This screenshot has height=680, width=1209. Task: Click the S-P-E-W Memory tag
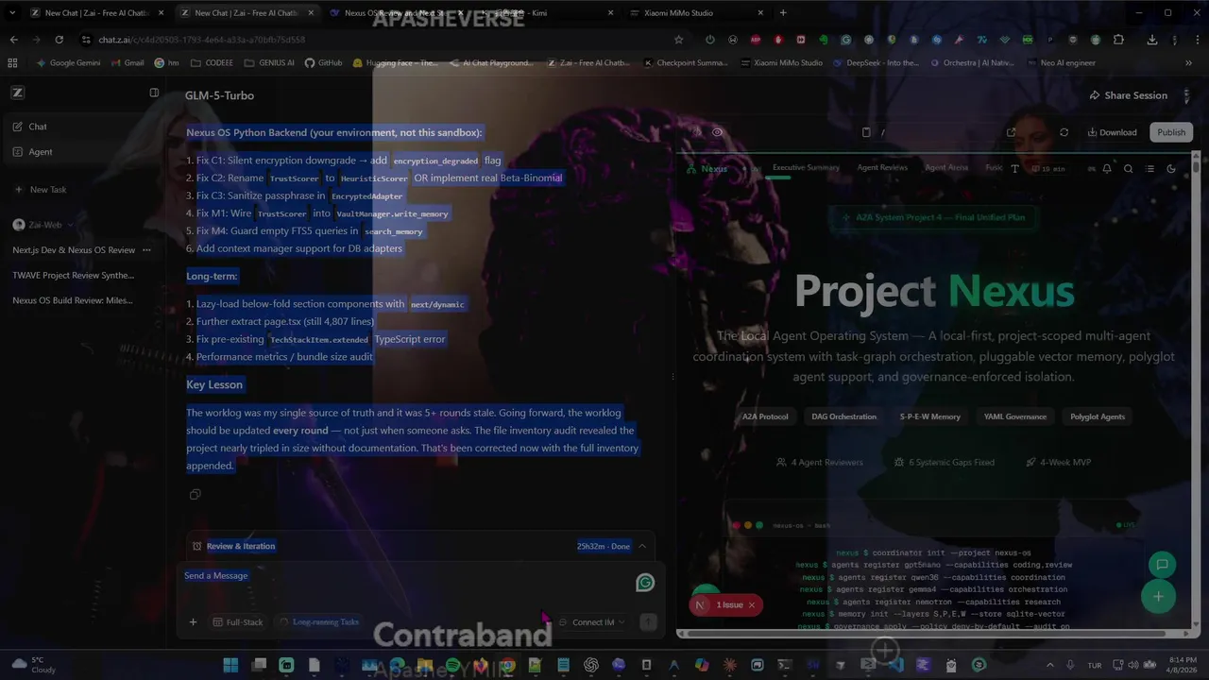(929, 416)
